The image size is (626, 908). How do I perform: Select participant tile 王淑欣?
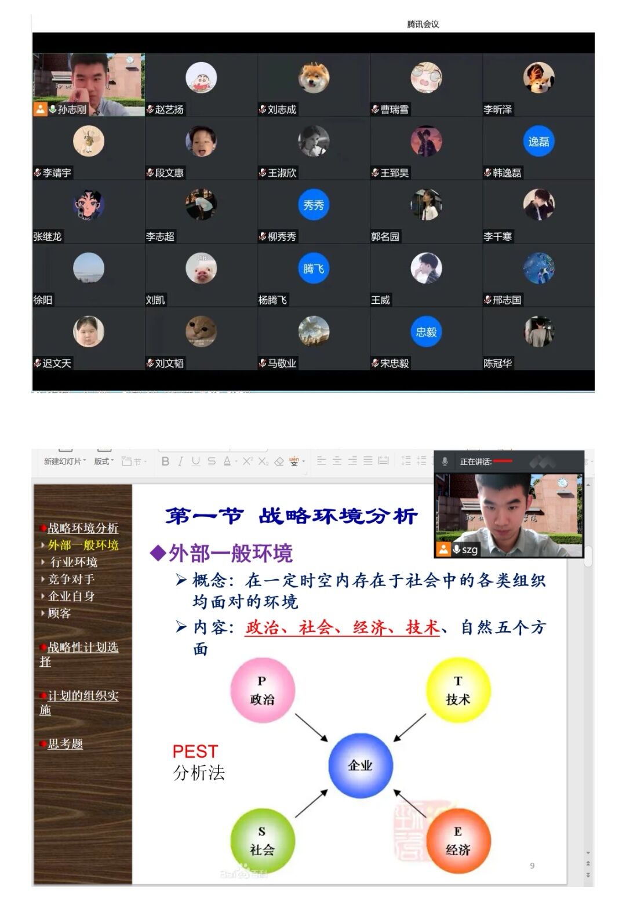pyautogui.click(x=314, y=148)
